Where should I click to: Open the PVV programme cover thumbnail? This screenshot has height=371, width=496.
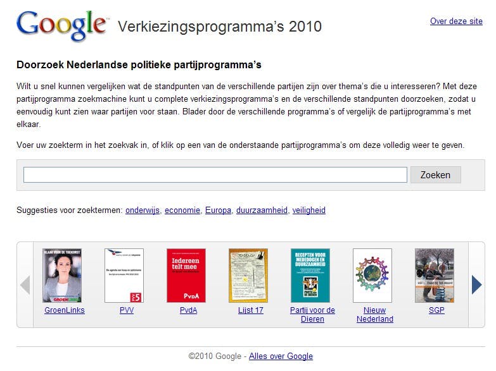click(124, 276)
